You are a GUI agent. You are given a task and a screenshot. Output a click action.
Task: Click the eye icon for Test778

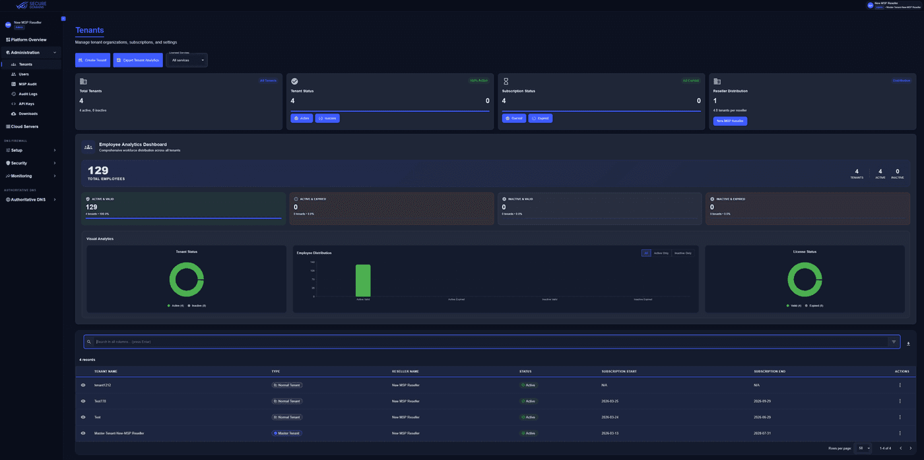(x=83, y=401)
